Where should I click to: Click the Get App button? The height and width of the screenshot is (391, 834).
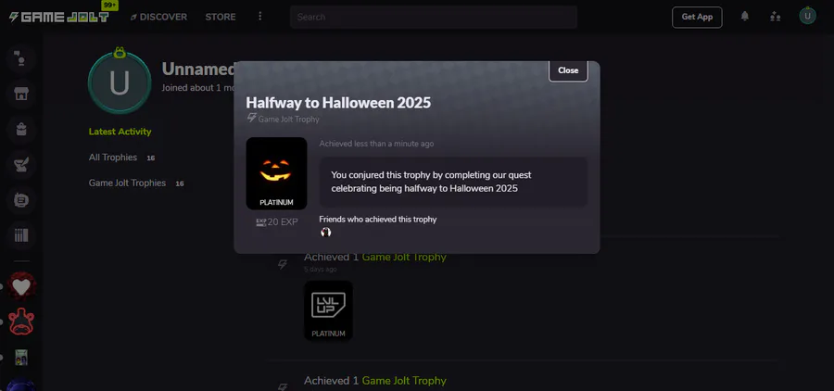coord(697,17)
